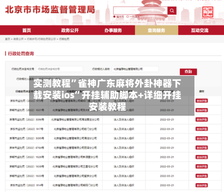Click the 2022-03-21 date in 914号 row

pyautogui.click(x=167, y=185)
